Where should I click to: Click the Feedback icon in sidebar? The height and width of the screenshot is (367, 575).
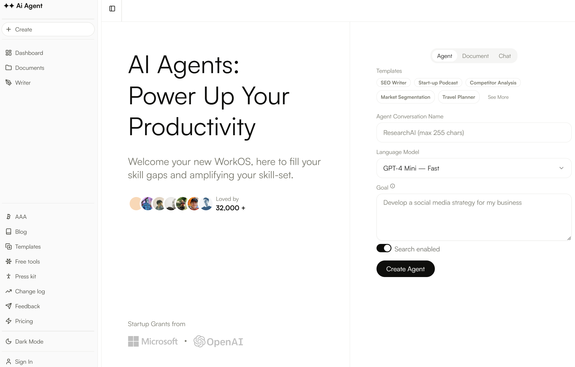click(x=8, y=306)
